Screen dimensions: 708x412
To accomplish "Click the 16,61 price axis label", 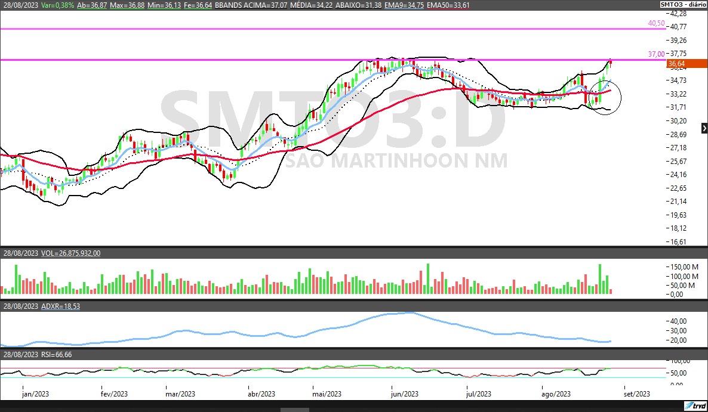I will 678,242.
